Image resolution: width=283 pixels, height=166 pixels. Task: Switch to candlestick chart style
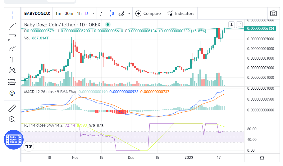click(x=112, y=14)
